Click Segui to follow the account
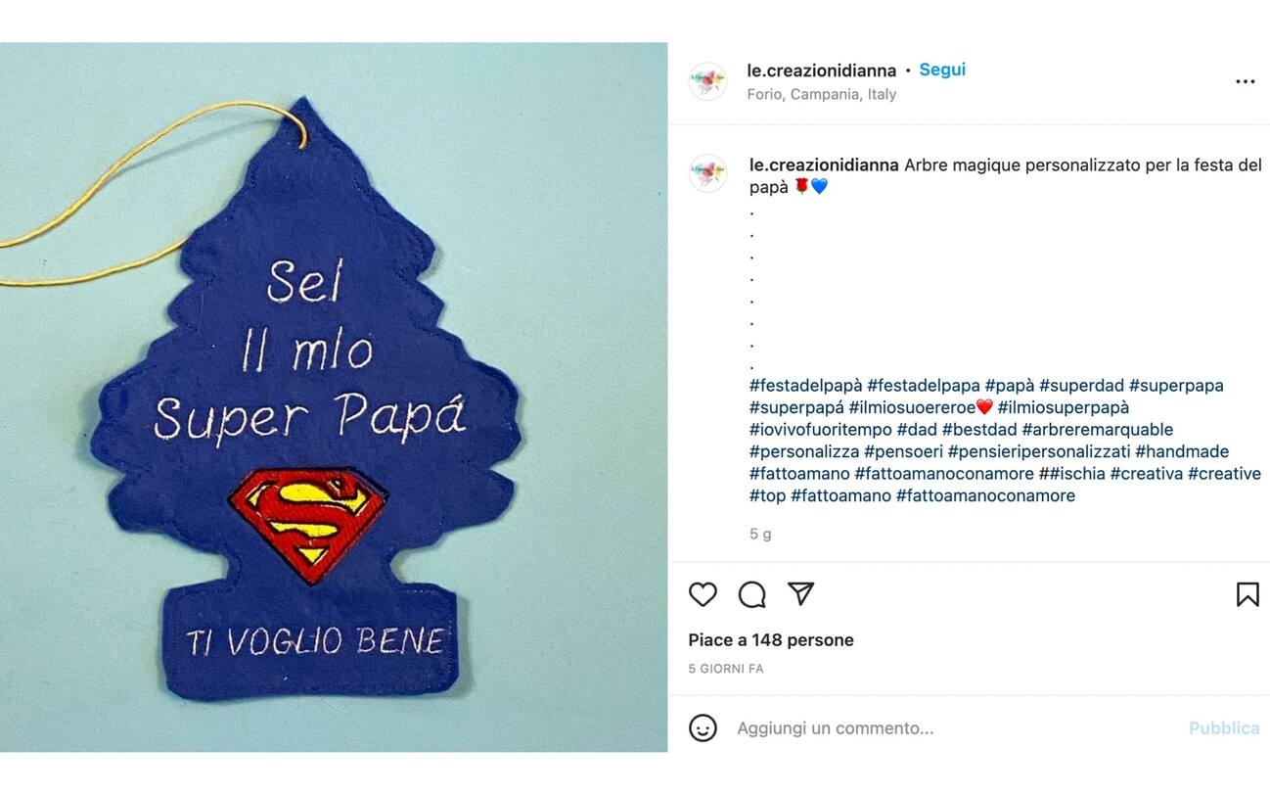This screenshot has height=795, width=1270. coord(941,69)
